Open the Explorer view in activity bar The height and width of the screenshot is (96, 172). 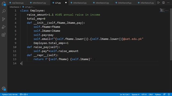pyautogui.click(x=4, y=4)
